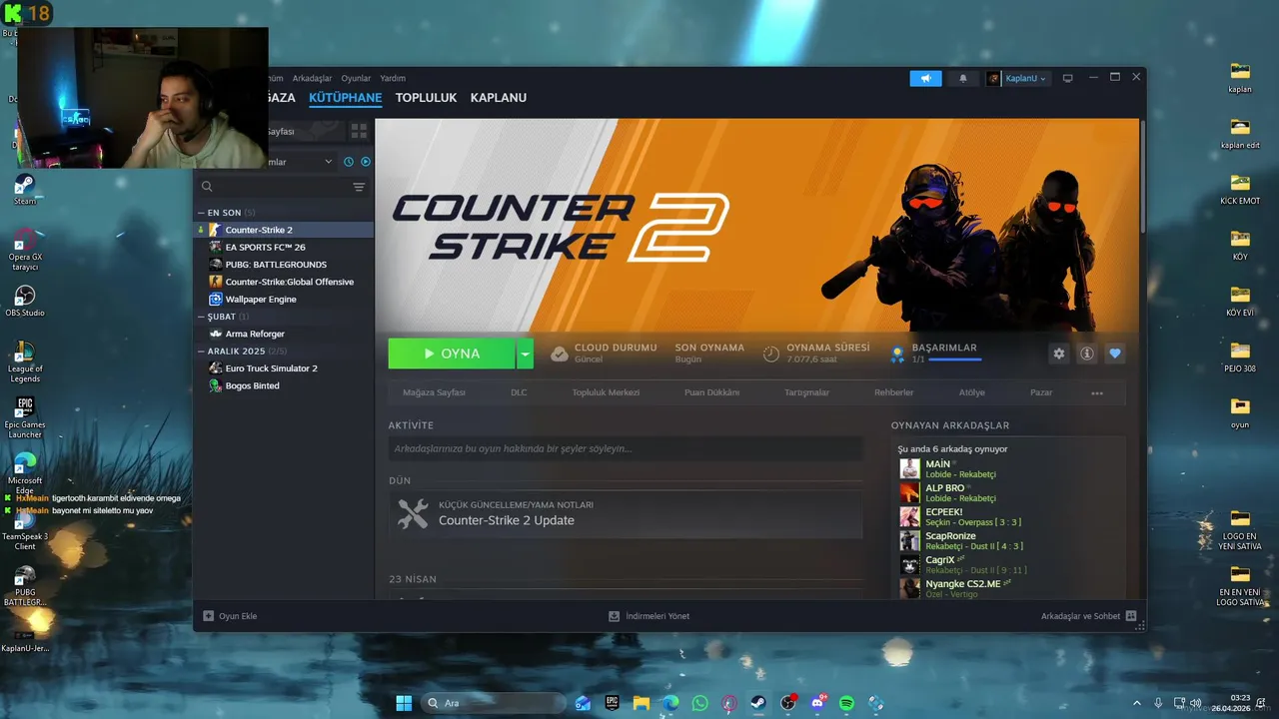
Task: Click taskbar Ara search box
Action: click(494, 703)
